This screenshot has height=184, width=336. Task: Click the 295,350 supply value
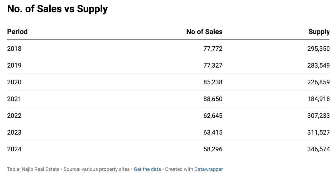[318, 49]
